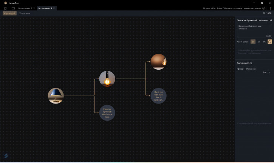Restore down the MuseTree window

point(262,3)
